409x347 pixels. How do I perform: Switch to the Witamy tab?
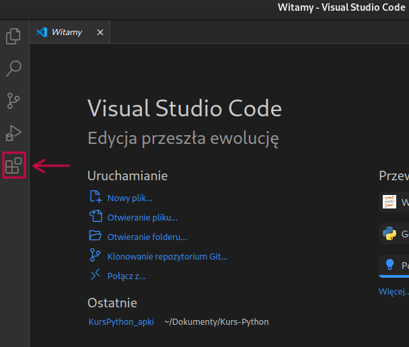[x=70, y=32]
